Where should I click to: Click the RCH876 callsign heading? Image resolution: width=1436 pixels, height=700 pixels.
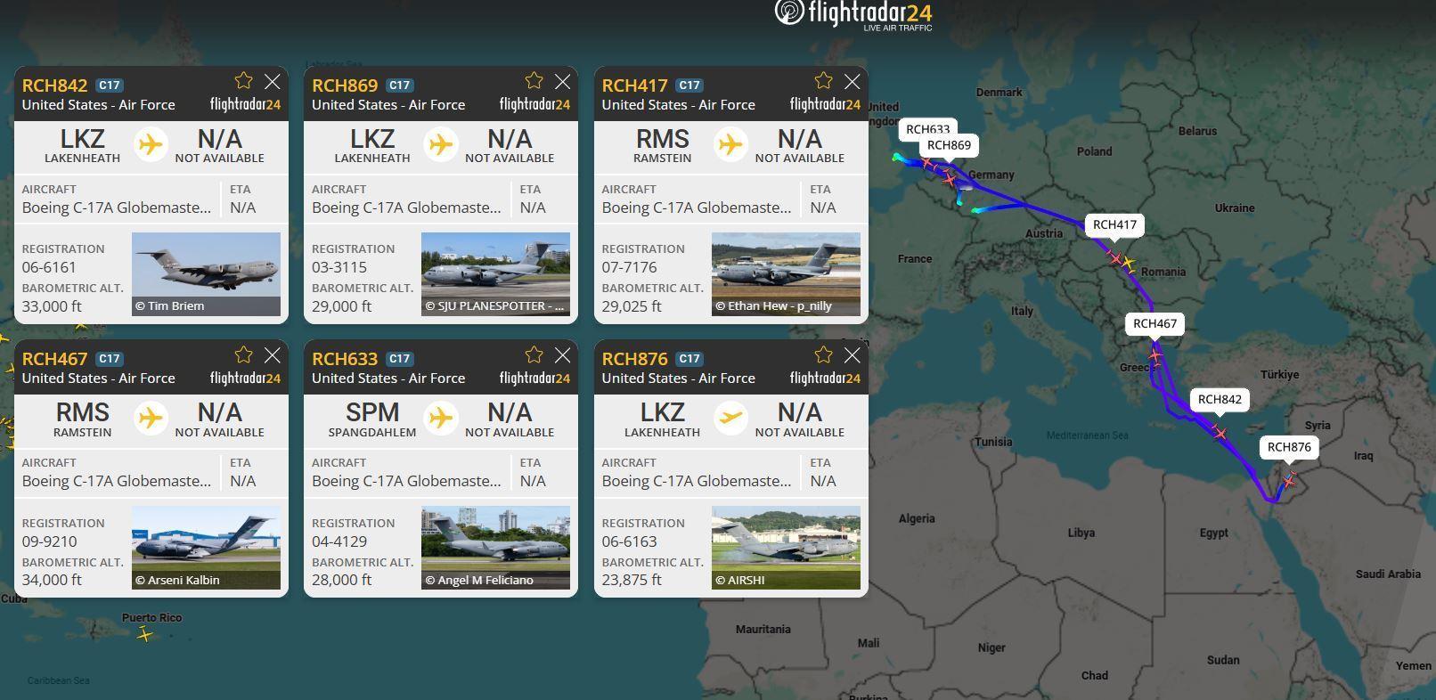(x=634, y=359)
